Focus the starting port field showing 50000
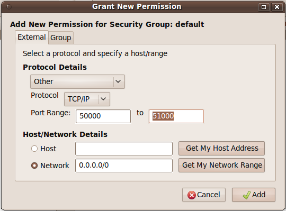The image size is (286, 211). 103,116
